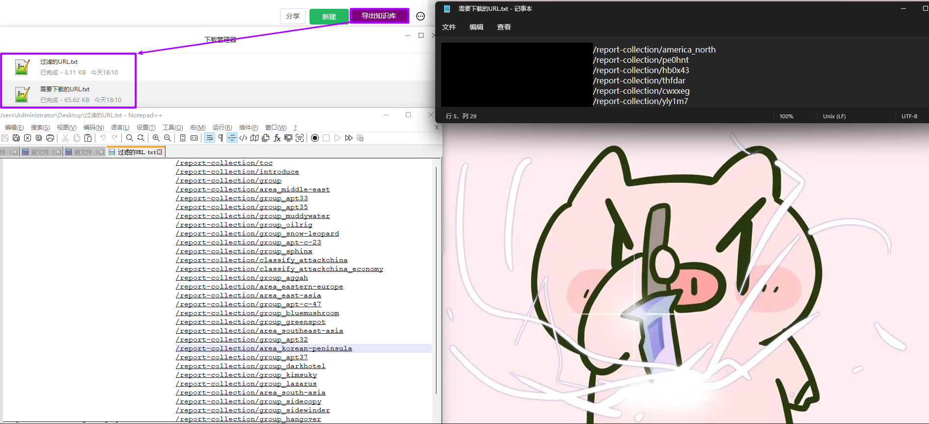Click the Paste clipboard icon in Notepad++
Image resolution: width=929 pixels, height=424 pixels.
coord(88,138)
